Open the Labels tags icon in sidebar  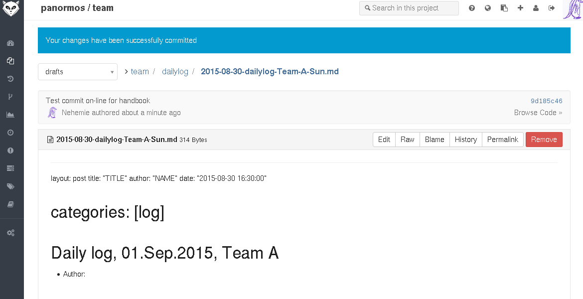click(10, 186)
